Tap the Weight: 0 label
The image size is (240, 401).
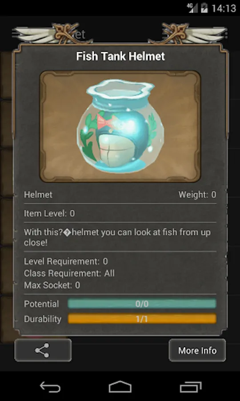coord(197,195)
